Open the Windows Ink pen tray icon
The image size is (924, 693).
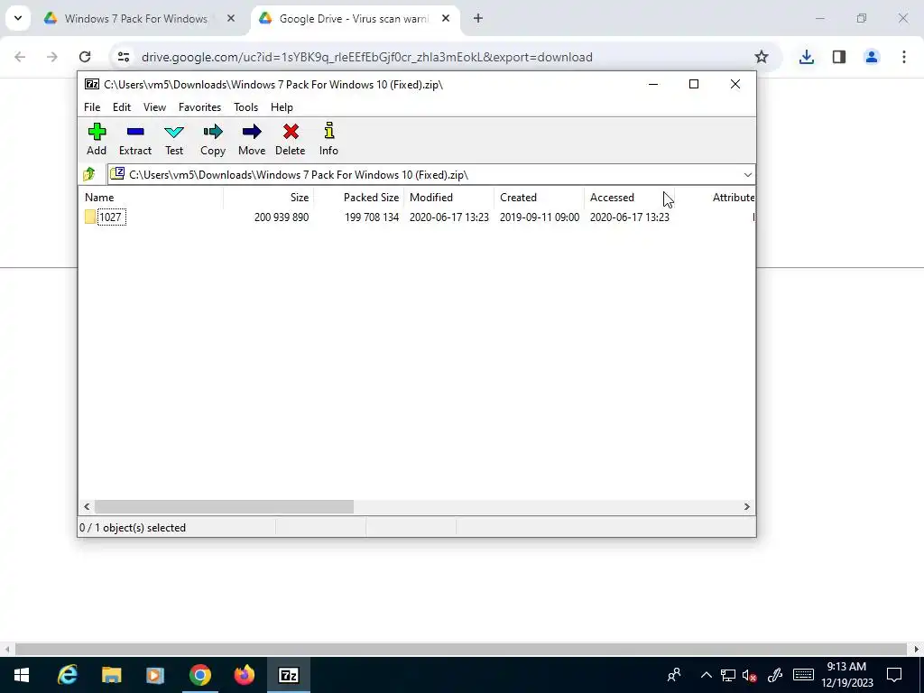[x=775, y=675]
